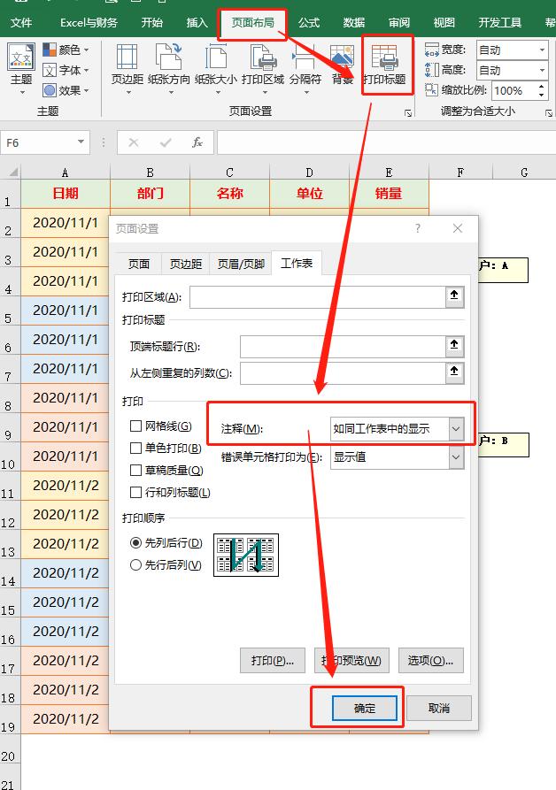
Task: Expand the 错误单元格打印为 dropdown
Action: (x=456, y=457)
